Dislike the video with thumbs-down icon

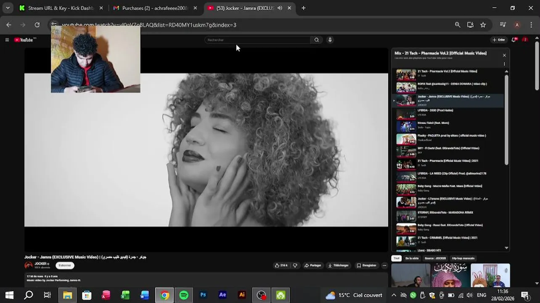[295, 266]
